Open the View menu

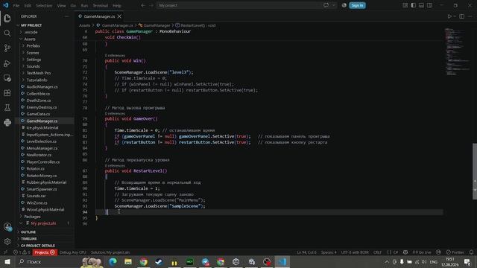[x=61, y=5]
